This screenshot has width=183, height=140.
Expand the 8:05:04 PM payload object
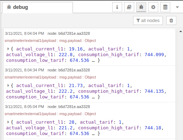point(8,122)
